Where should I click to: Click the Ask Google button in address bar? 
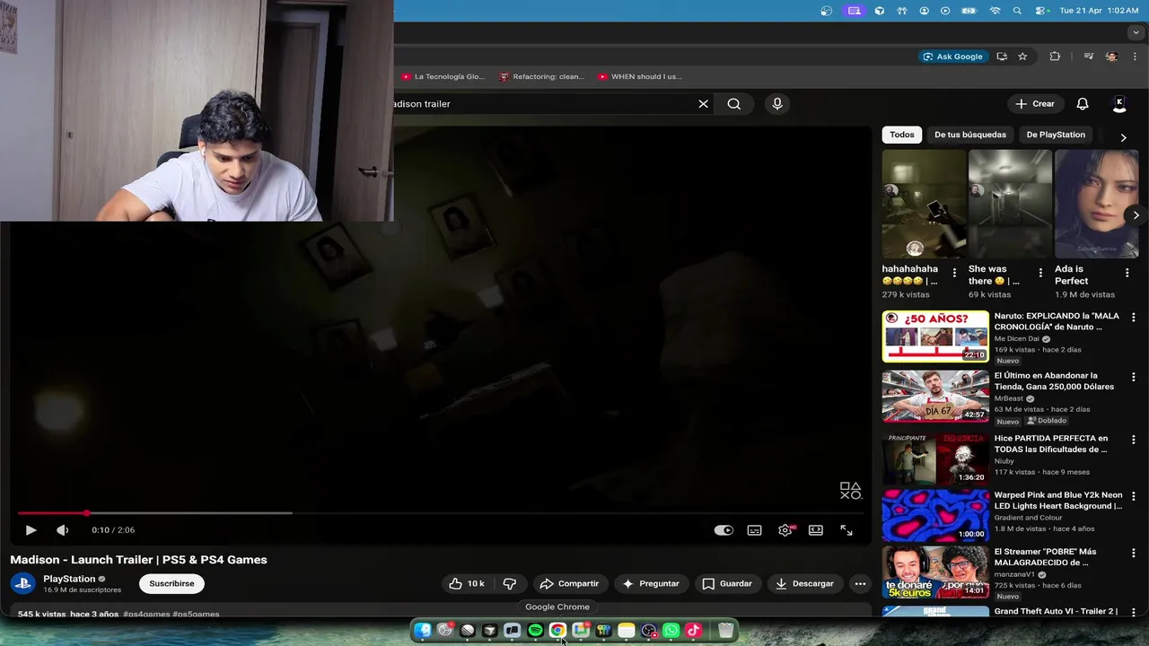953,57
